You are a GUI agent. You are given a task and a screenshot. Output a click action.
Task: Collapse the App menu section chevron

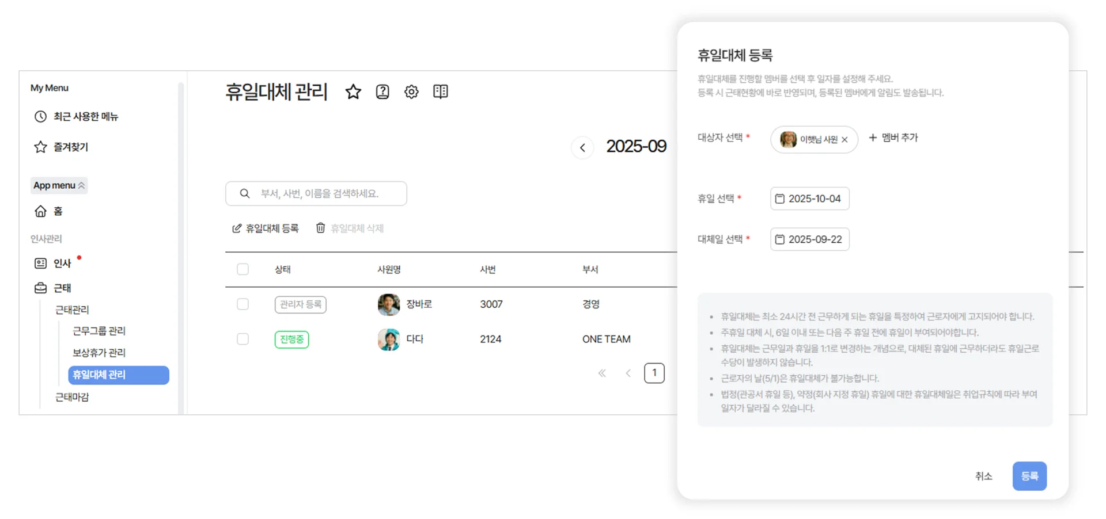[x=82, y=185]
